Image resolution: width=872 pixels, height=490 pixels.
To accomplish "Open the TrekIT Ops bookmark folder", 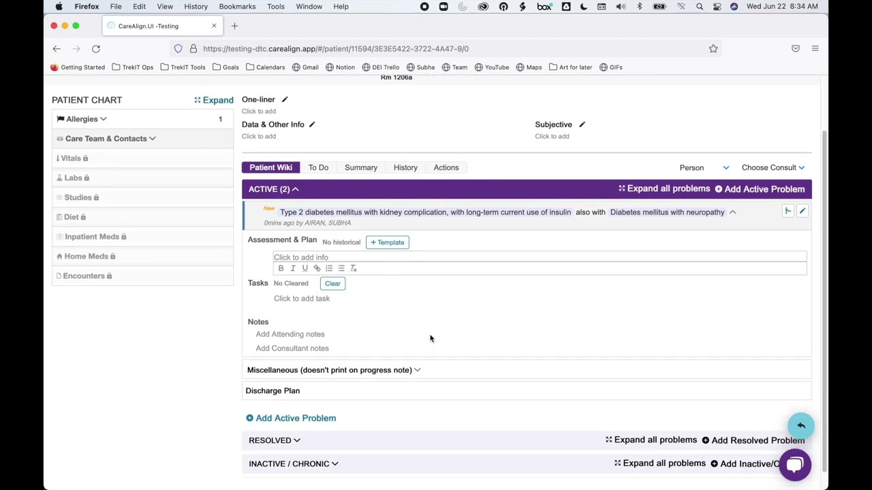I will [x=132, y=67].
